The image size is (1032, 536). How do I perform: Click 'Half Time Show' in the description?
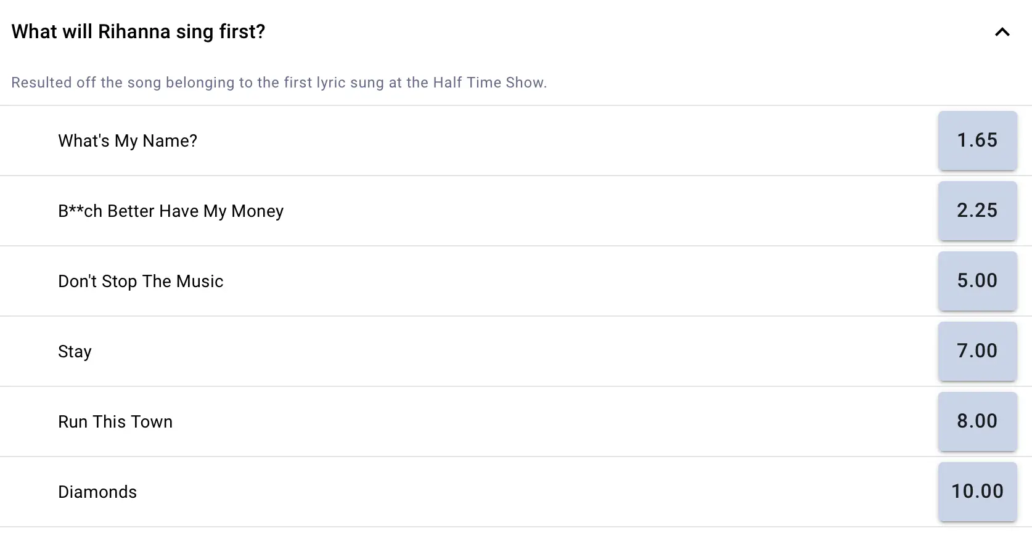pyautogui.click(x=489, y=83)
